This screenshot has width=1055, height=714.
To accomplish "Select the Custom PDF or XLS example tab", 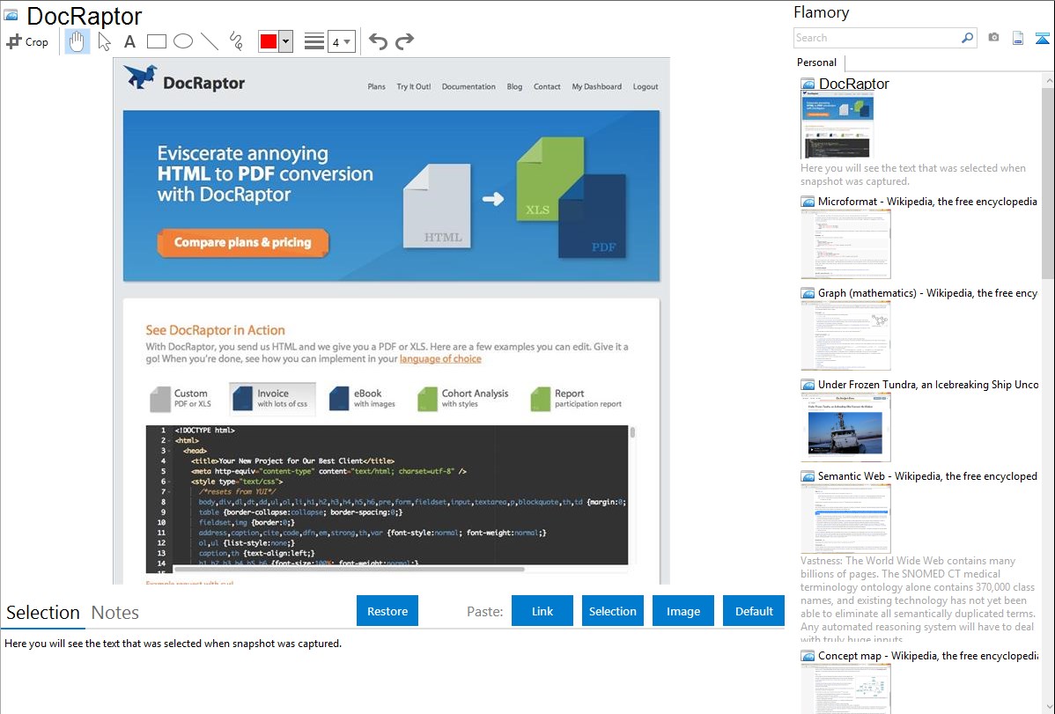I will pyautogui.click(x=181, y=399).
